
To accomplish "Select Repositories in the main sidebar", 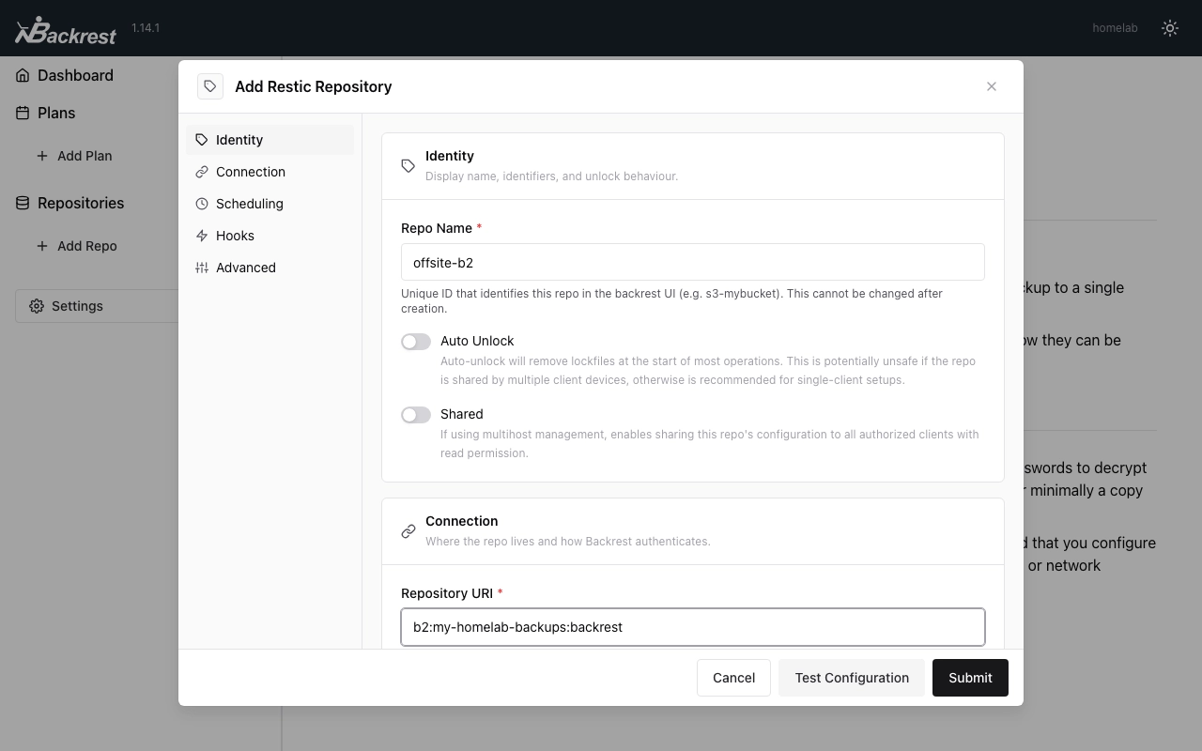I will [x=81, y=203].
